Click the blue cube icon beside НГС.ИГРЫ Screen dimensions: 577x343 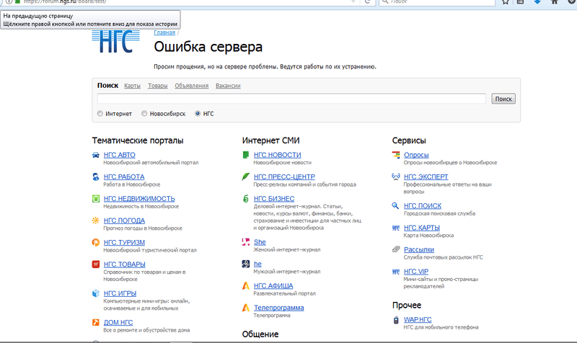[96, 293]
